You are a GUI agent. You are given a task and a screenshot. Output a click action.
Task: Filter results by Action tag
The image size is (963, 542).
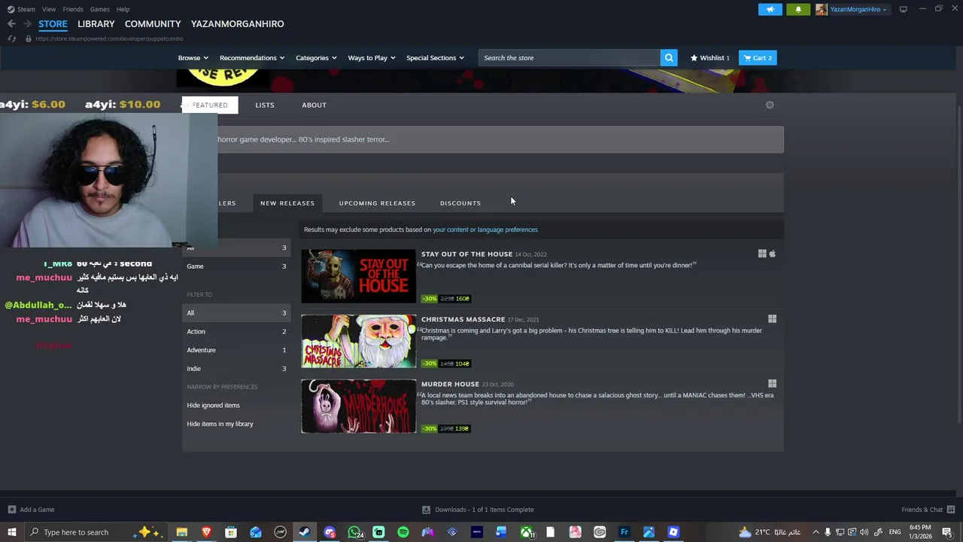pos(236,331)
